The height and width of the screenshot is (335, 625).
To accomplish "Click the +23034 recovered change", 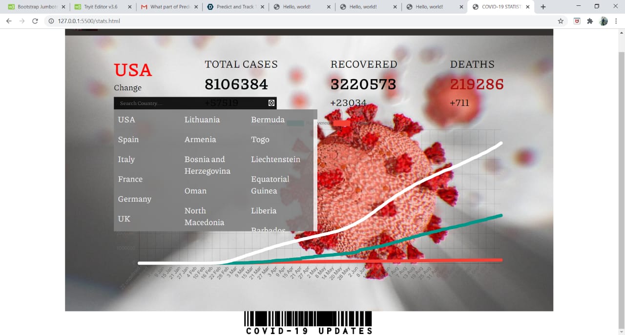I will [x=348, y=103].
